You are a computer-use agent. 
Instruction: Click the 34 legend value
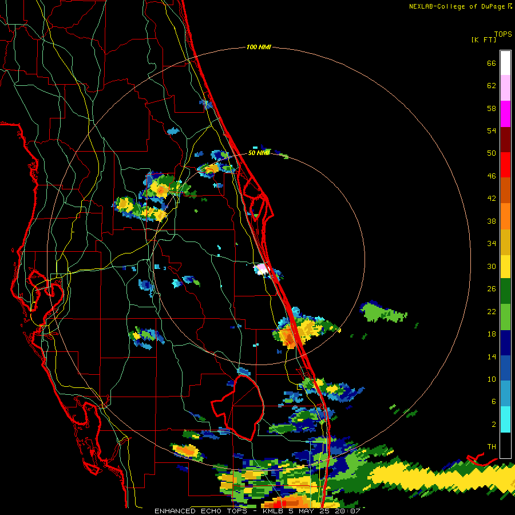point(492,244)
